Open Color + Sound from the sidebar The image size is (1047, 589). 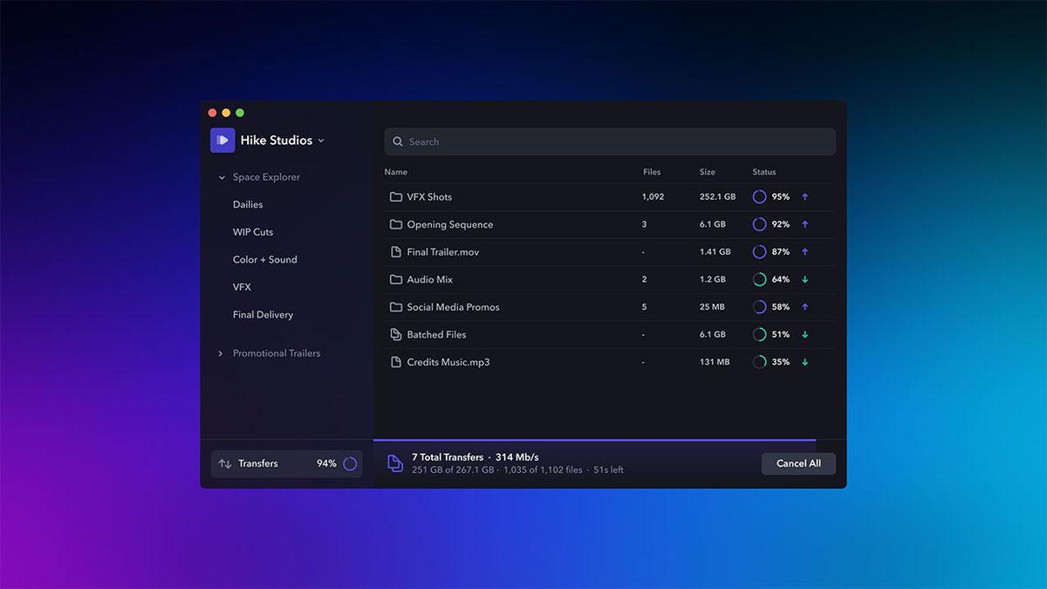[264, 259]
